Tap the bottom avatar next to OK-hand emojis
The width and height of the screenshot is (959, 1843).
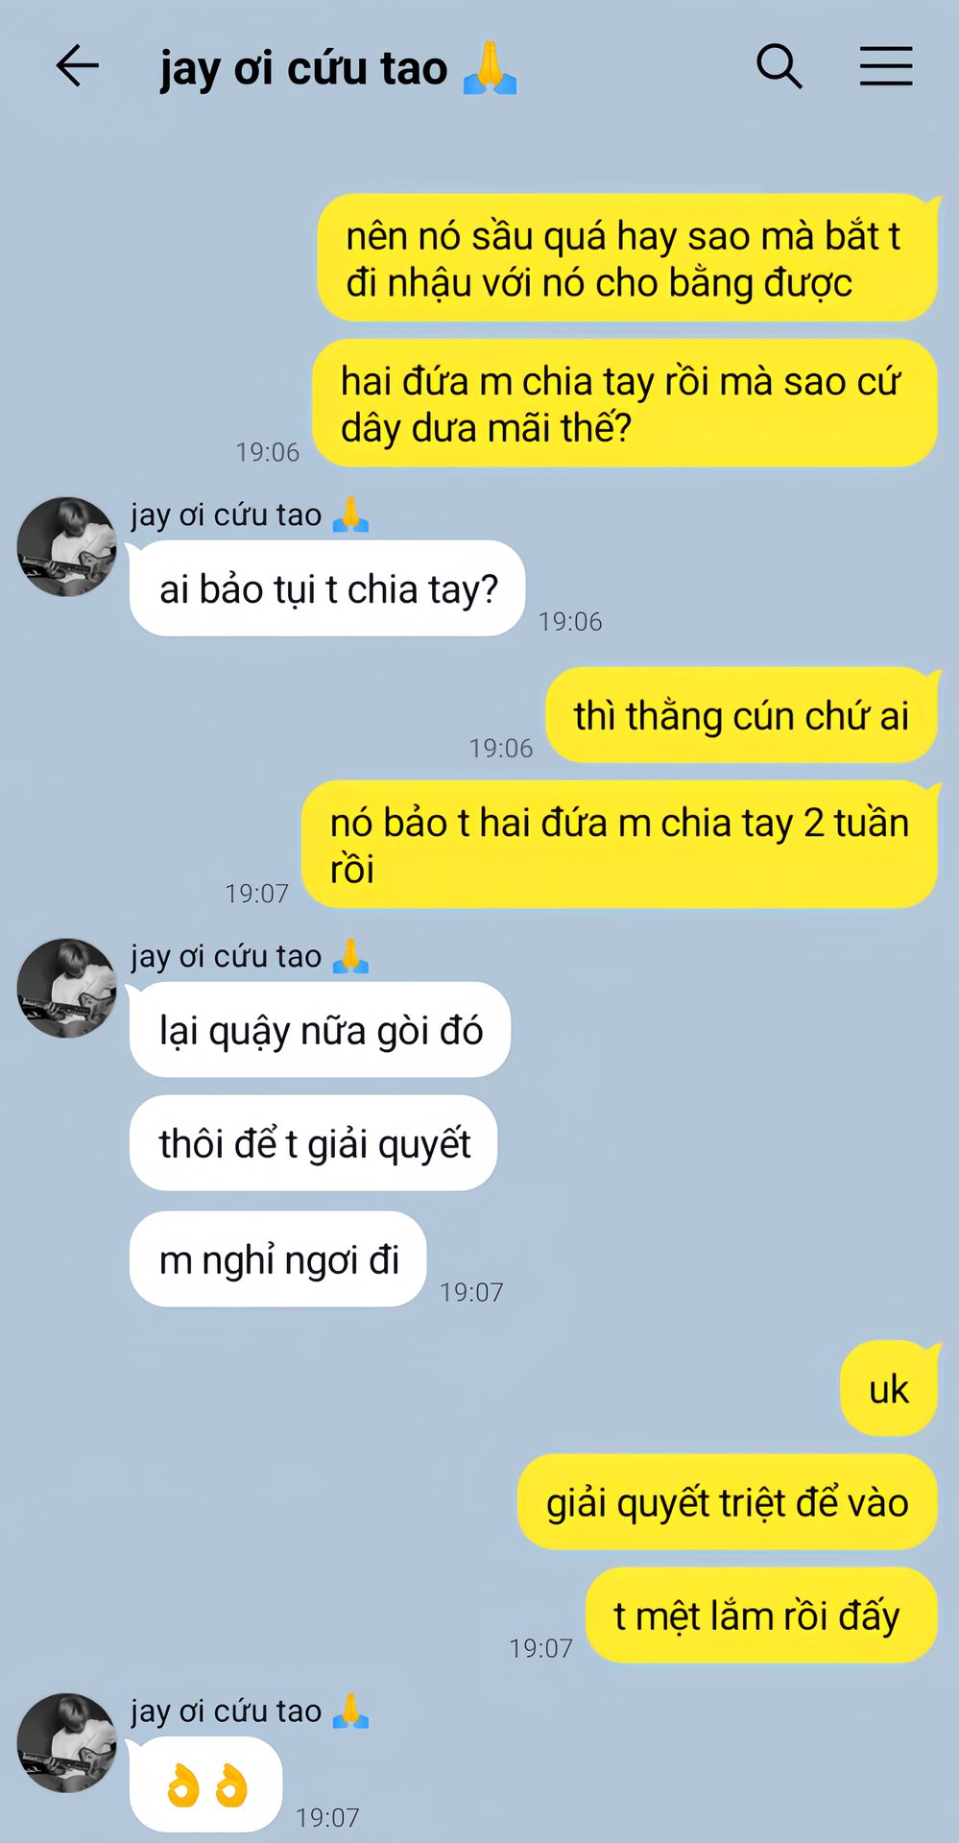[x=66, y=1742]
